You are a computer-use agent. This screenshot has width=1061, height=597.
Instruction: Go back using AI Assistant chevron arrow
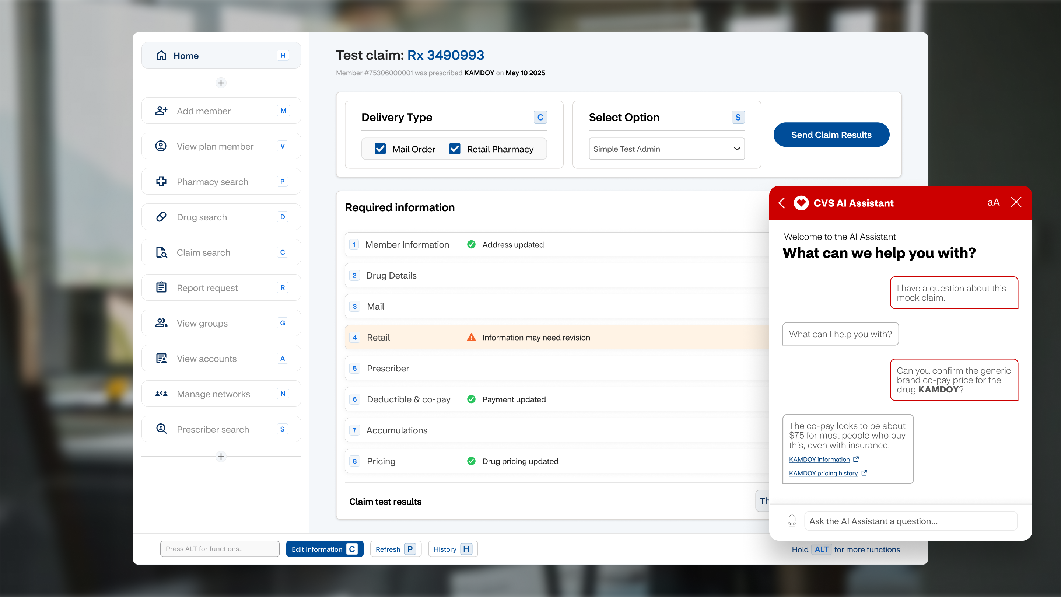point(781,203)
